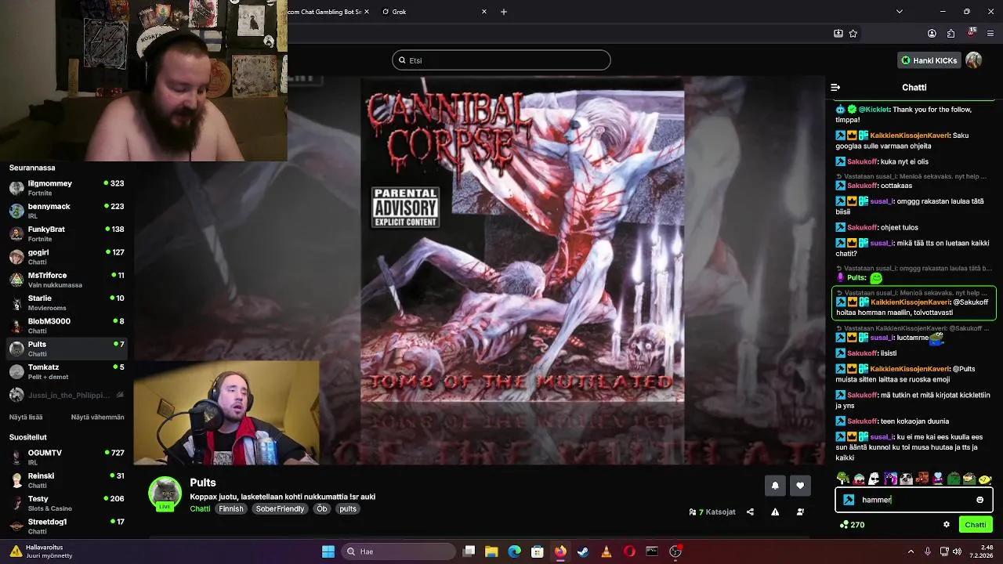This screenshot has width=1003, height=564.
Task: Click the chat message input field
Action: (x=914, y=500)
